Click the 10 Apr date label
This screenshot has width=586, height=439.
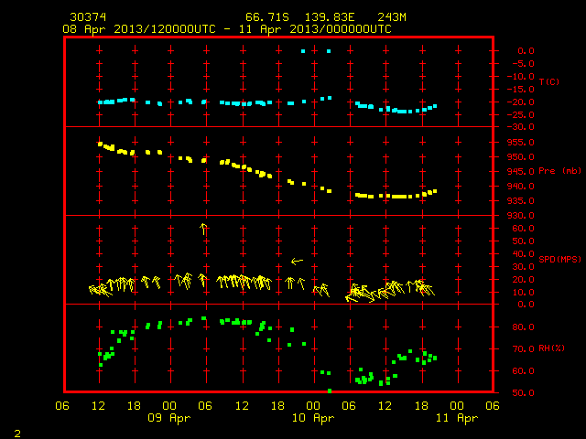tap(313, 418)
